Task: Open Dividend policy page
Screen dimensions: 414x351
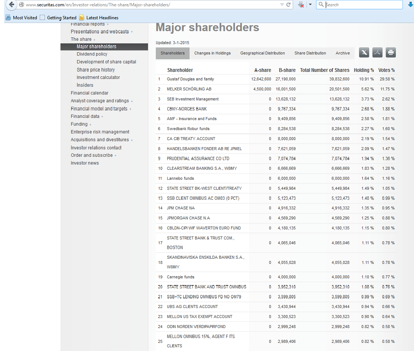Action: coord(92,54)
